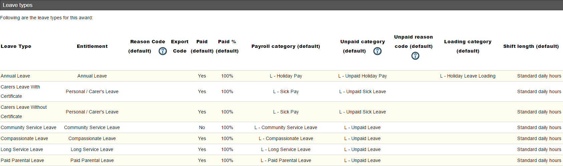Click the Leave Type column header
Image resolution: width=563 pixels, height=166 pixels.
tap(16, 46)
